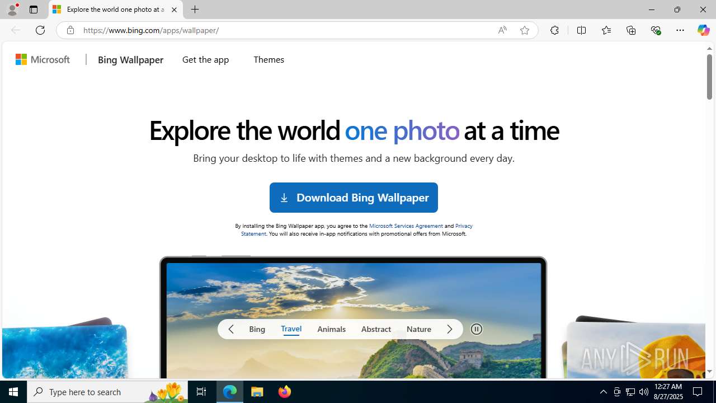The image size is (716, 403).
Task: Open the Windows Start menu
Action: tap(13, 392)
